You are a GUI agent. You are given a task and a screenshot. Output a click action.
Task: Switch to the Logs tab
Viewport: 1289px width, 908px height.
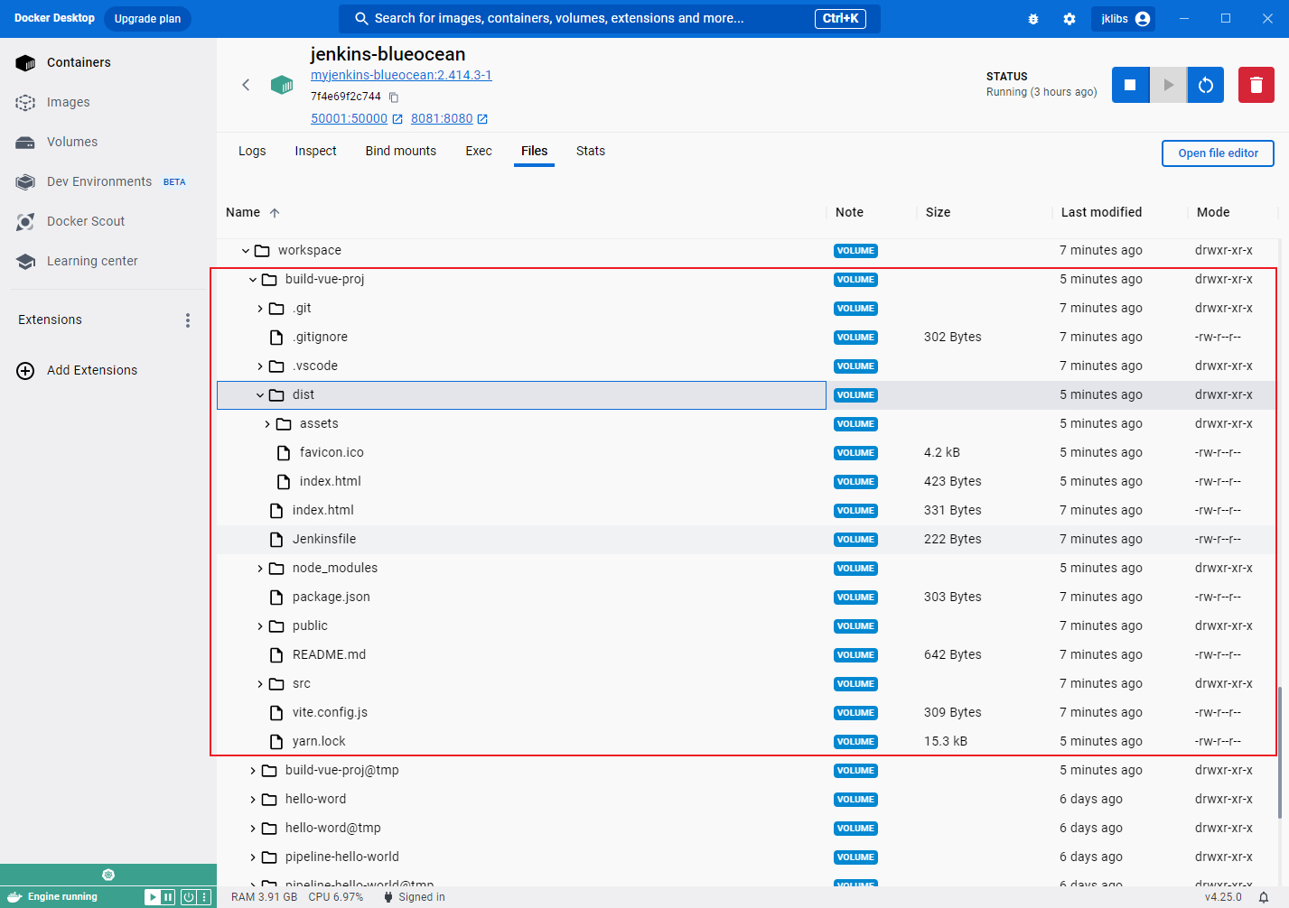[252, 151]
